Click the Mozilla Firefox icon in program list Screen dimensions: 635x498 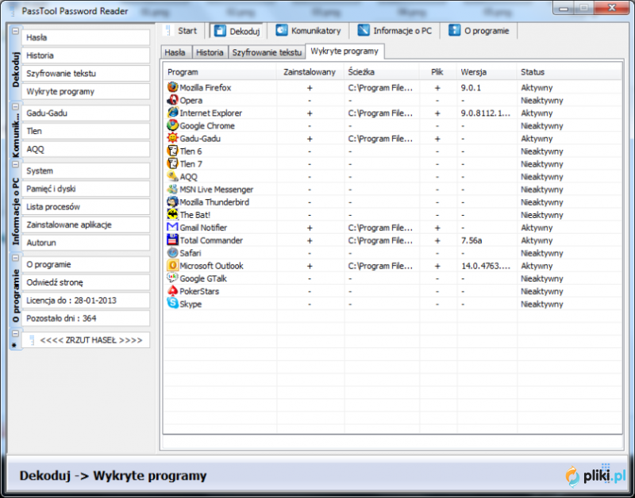tap(172, 87)
